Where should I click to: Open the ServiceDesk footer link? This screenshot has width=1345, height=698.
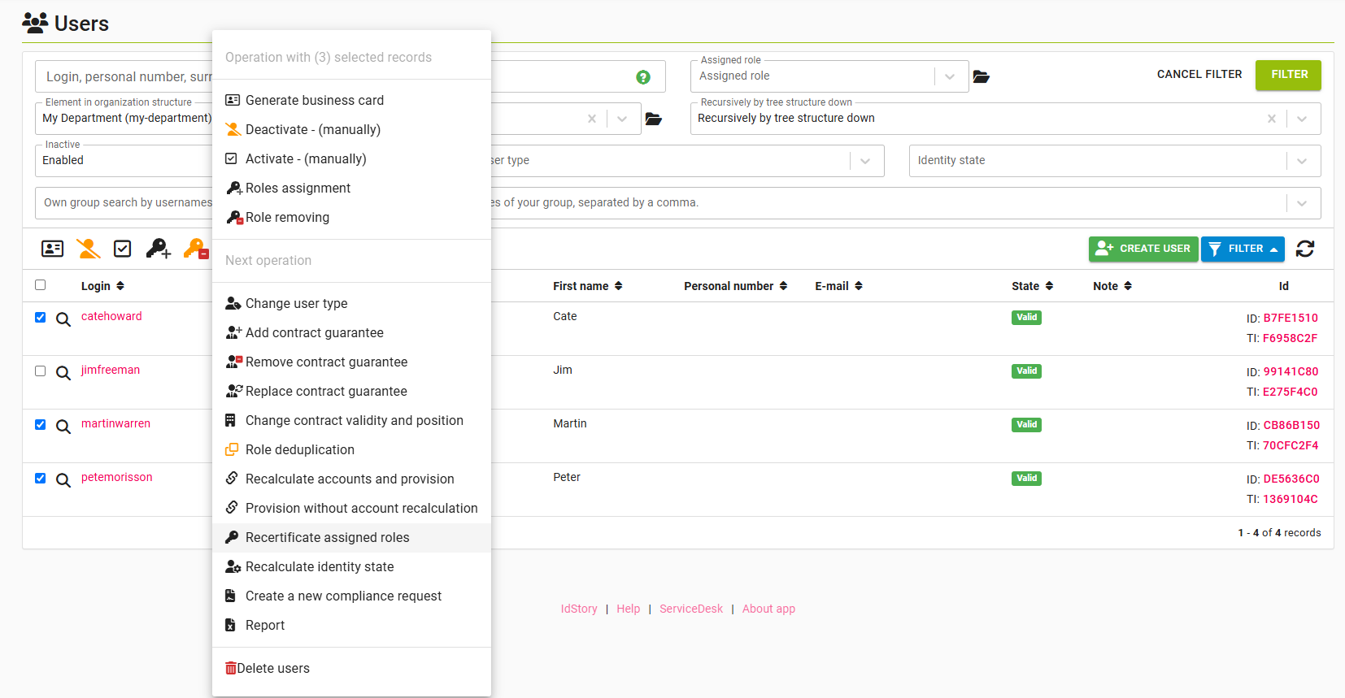click(690, 609)
